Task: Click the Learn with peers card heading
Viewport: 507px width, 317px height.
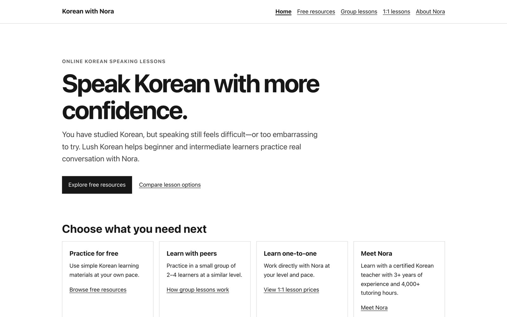Action: click(x=192, y=254)
